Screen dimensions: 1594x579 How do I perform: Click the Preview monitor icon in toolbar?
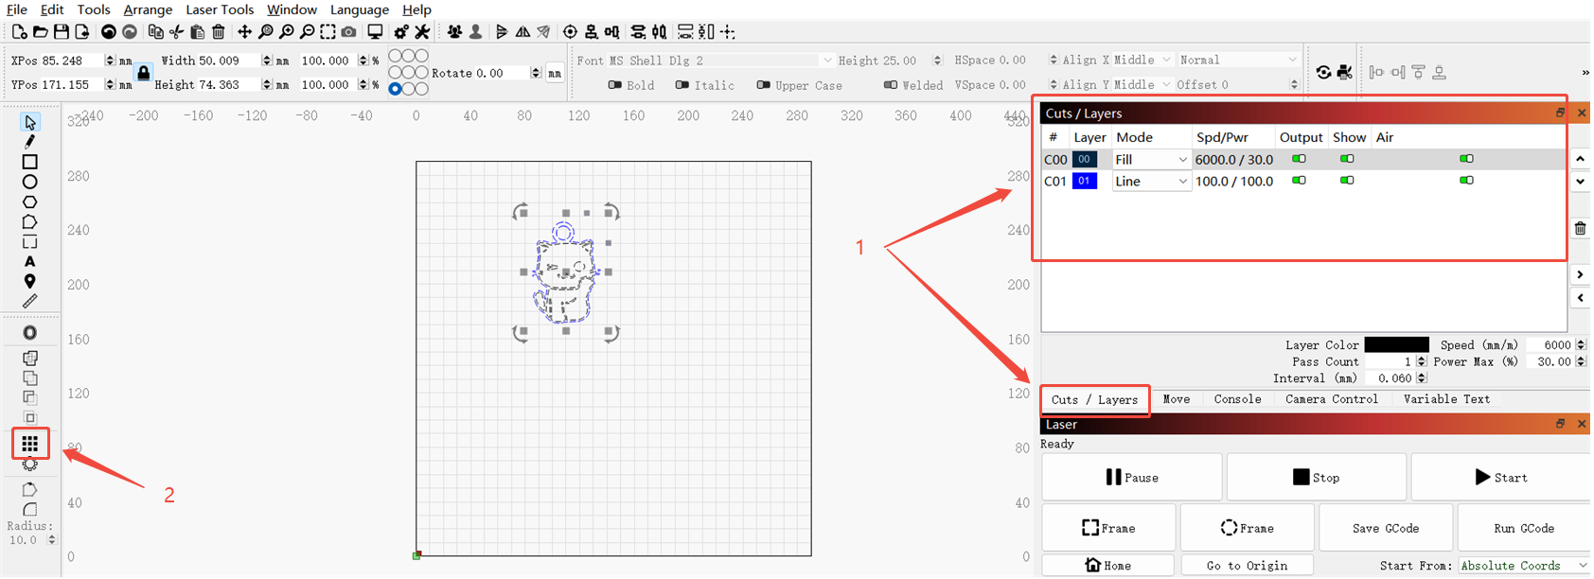click(x=375, y=32)
